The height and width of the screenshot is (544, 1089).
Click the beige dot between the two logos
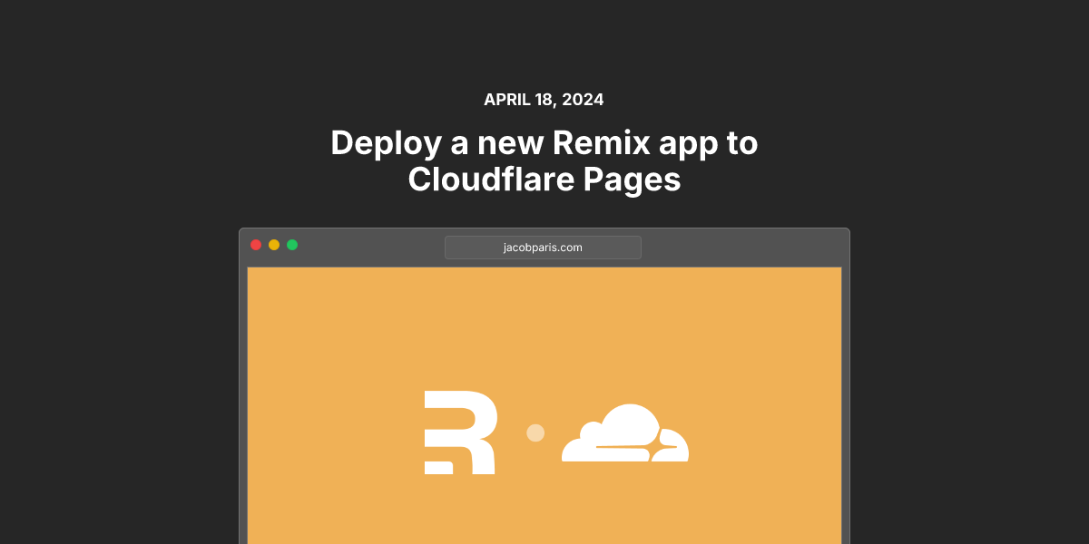(x=535, y=433)
